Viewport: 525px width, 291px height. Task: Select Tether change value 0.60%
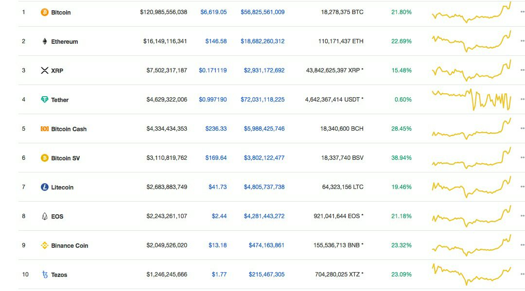[x=403, y=99]
